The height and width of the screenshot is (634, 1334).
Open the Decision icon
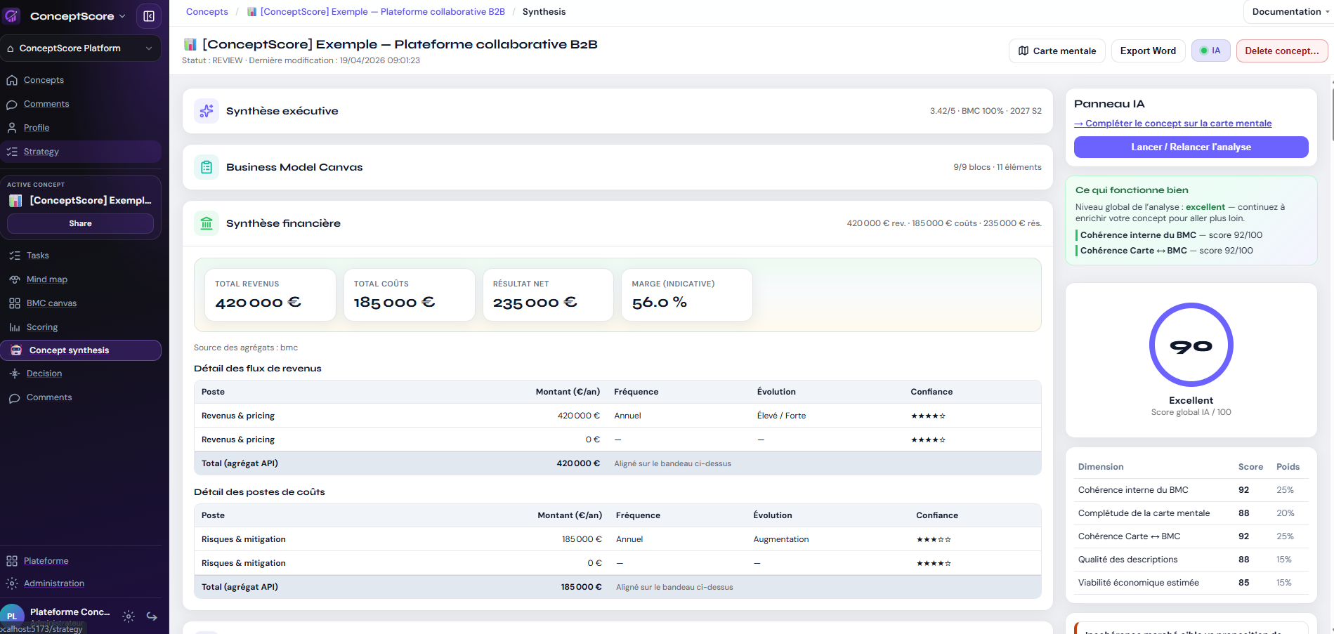[15, 374]
